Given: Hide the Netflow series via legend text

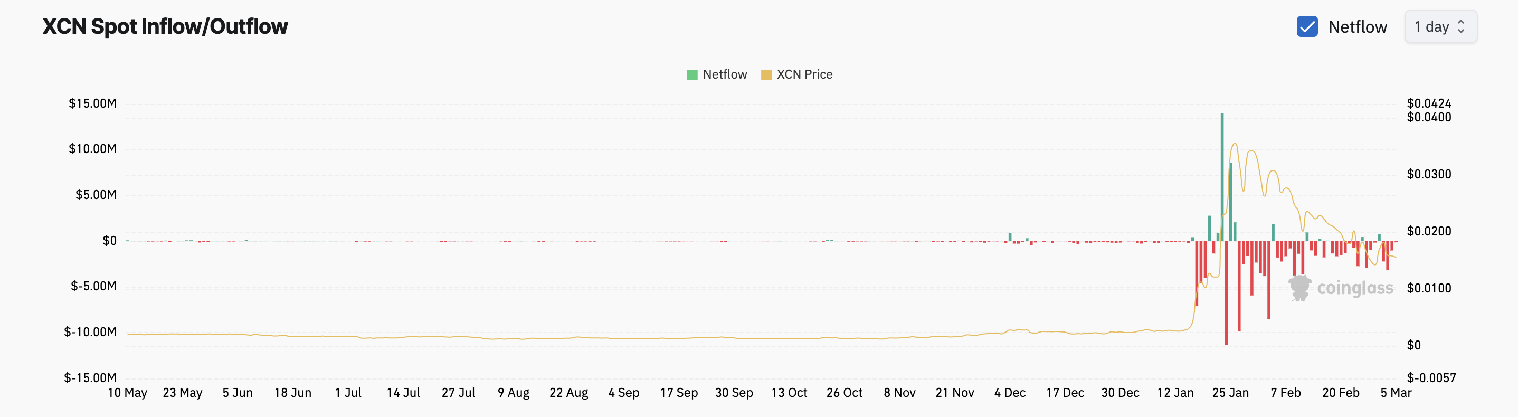Looking at the screenshot, I should click(724, 75).
